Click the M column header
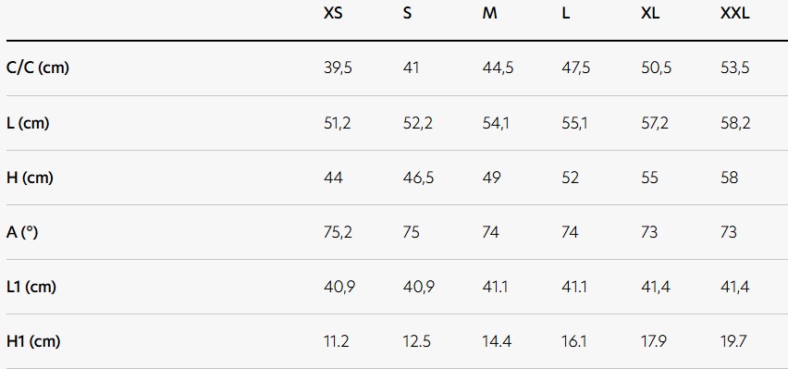The width and height of the screenshot is (788, 369). click(x=489, y=13)
